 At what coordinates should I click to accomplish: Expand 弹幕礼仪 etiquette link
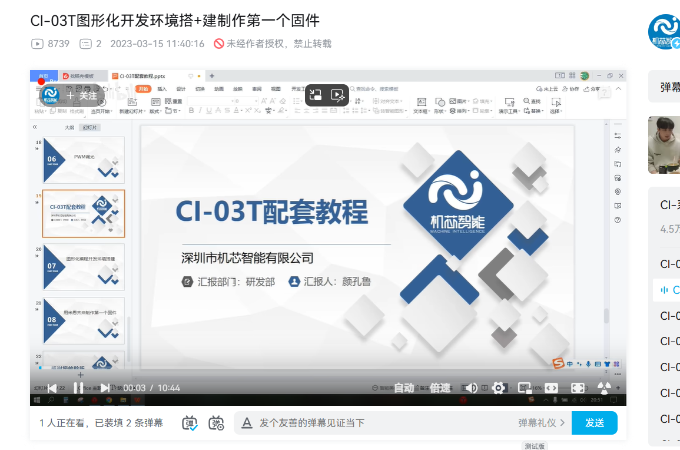tap(541, 423)
